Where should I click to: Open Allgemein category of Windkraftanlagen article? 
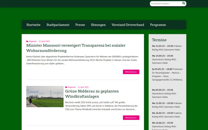click(72, 87)
